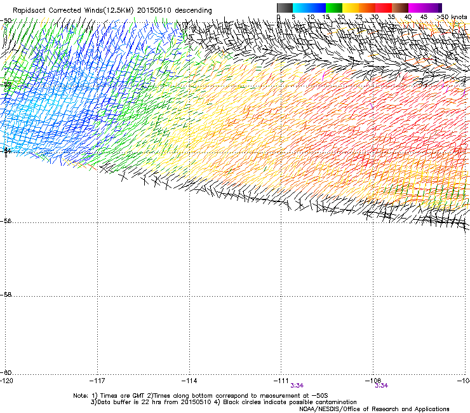Click the '>50 knots' legend label
The image size is (470, 413).
[x=452, y=17]
